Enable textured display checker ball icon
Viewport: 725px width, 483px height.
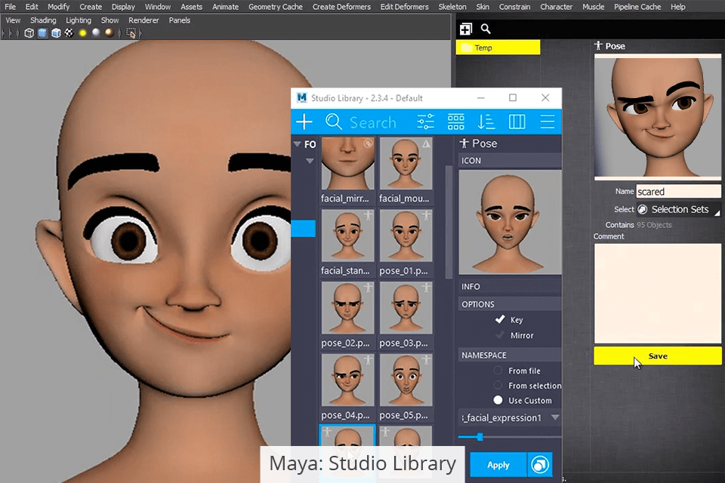(x=69, y=32)
